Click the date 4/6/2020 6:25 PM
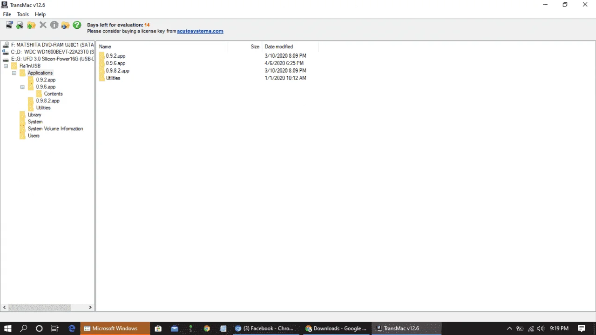Image resolution: width=596 pixels, height=335 pixels. (284, 63)
